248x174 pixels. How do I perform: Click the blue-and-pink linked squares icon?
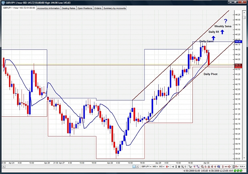click(x=198, y=166)
